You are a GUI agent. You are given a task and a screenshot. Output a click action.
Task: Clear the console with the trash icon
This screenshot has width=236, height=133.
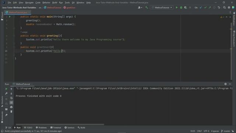pyautogui.click(x=11, y=112)
